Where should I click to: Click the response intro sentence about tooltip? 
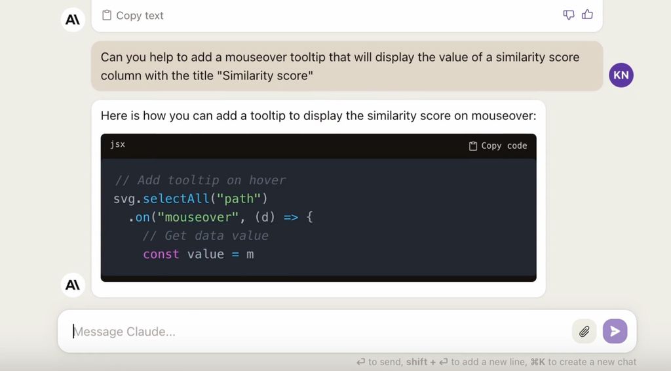[x=318, y=116]
